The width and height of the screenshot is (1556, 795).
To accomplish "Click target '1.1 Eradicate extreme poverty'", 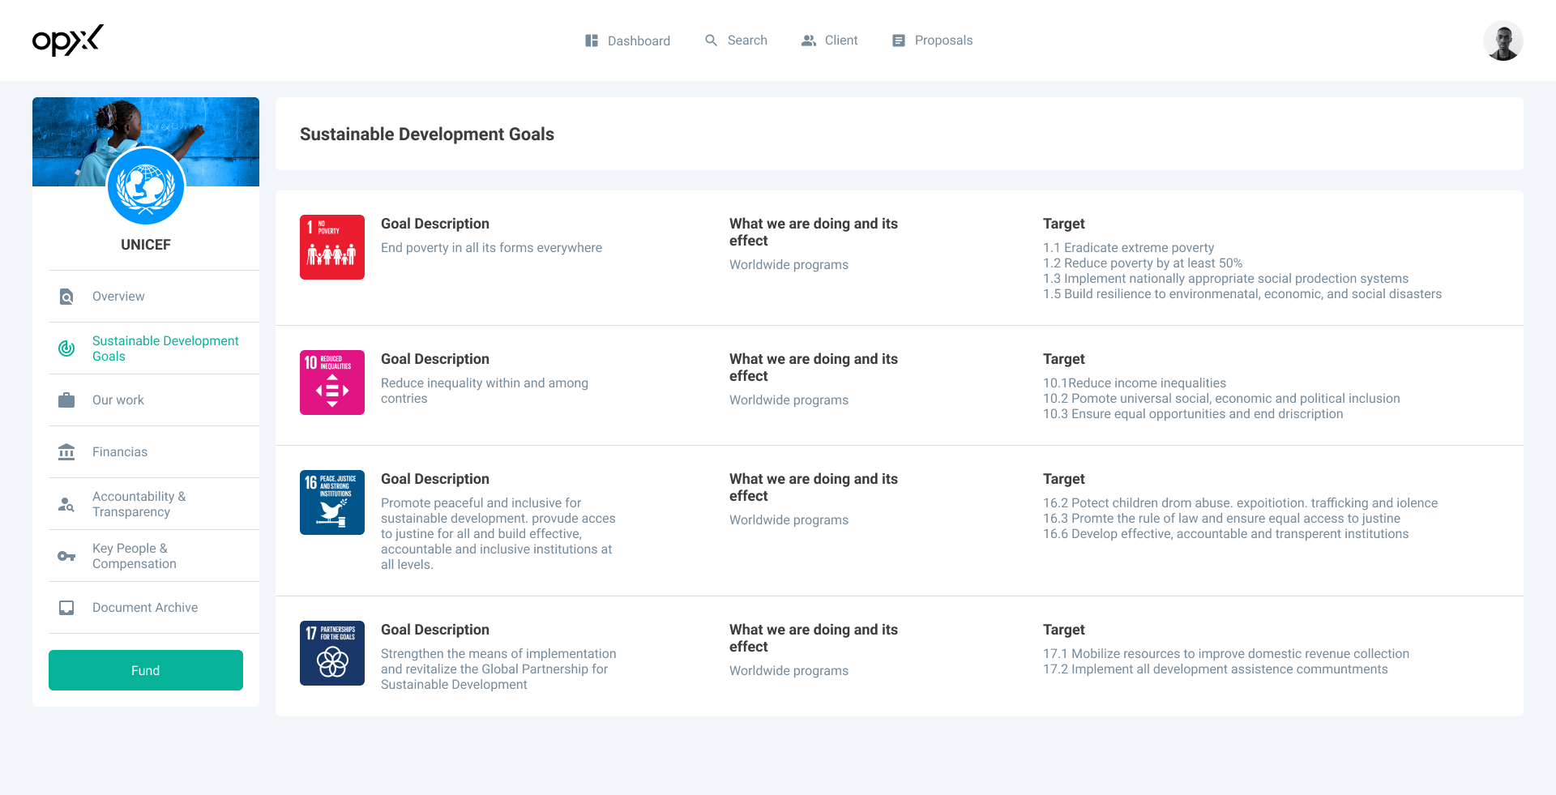I will pos(1128,248).
